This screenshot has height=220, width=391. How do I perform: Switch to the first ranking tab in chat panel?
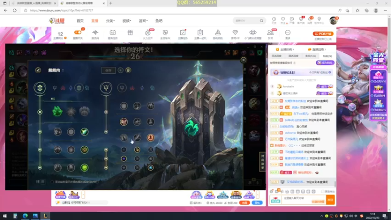pos(277,56)
